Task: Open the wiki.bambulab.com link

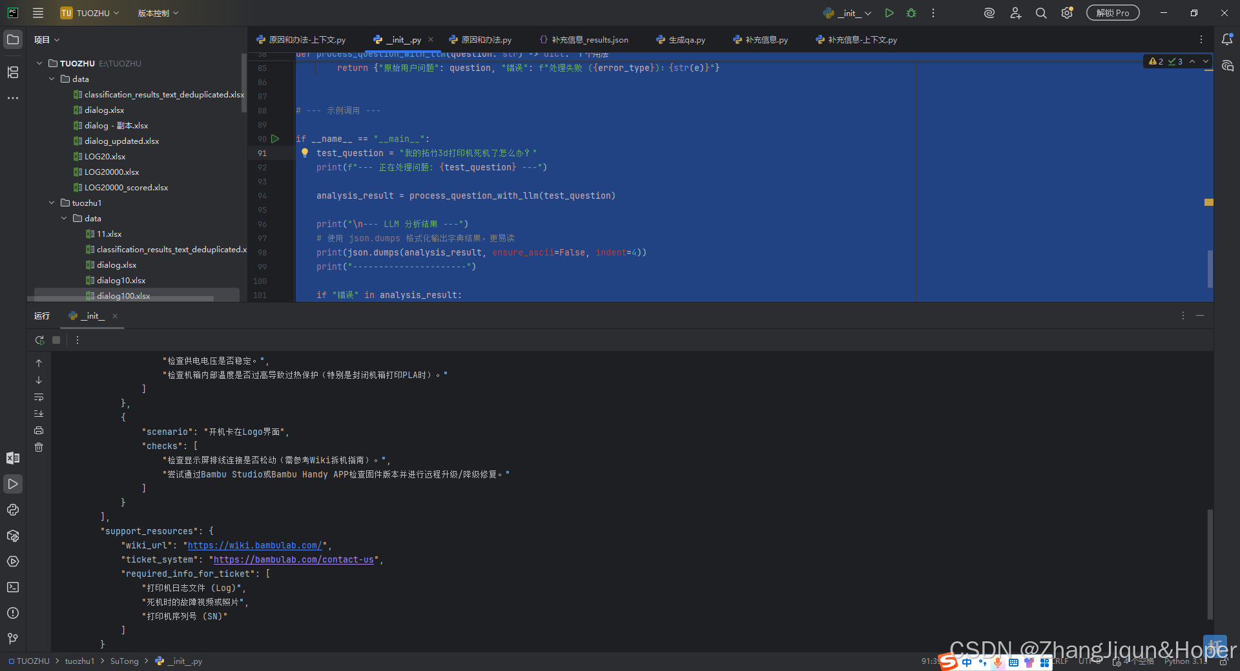Action: [255, 545]
